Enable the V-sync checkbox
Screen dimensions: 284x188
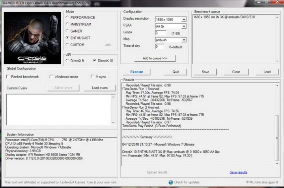point(92,77)
